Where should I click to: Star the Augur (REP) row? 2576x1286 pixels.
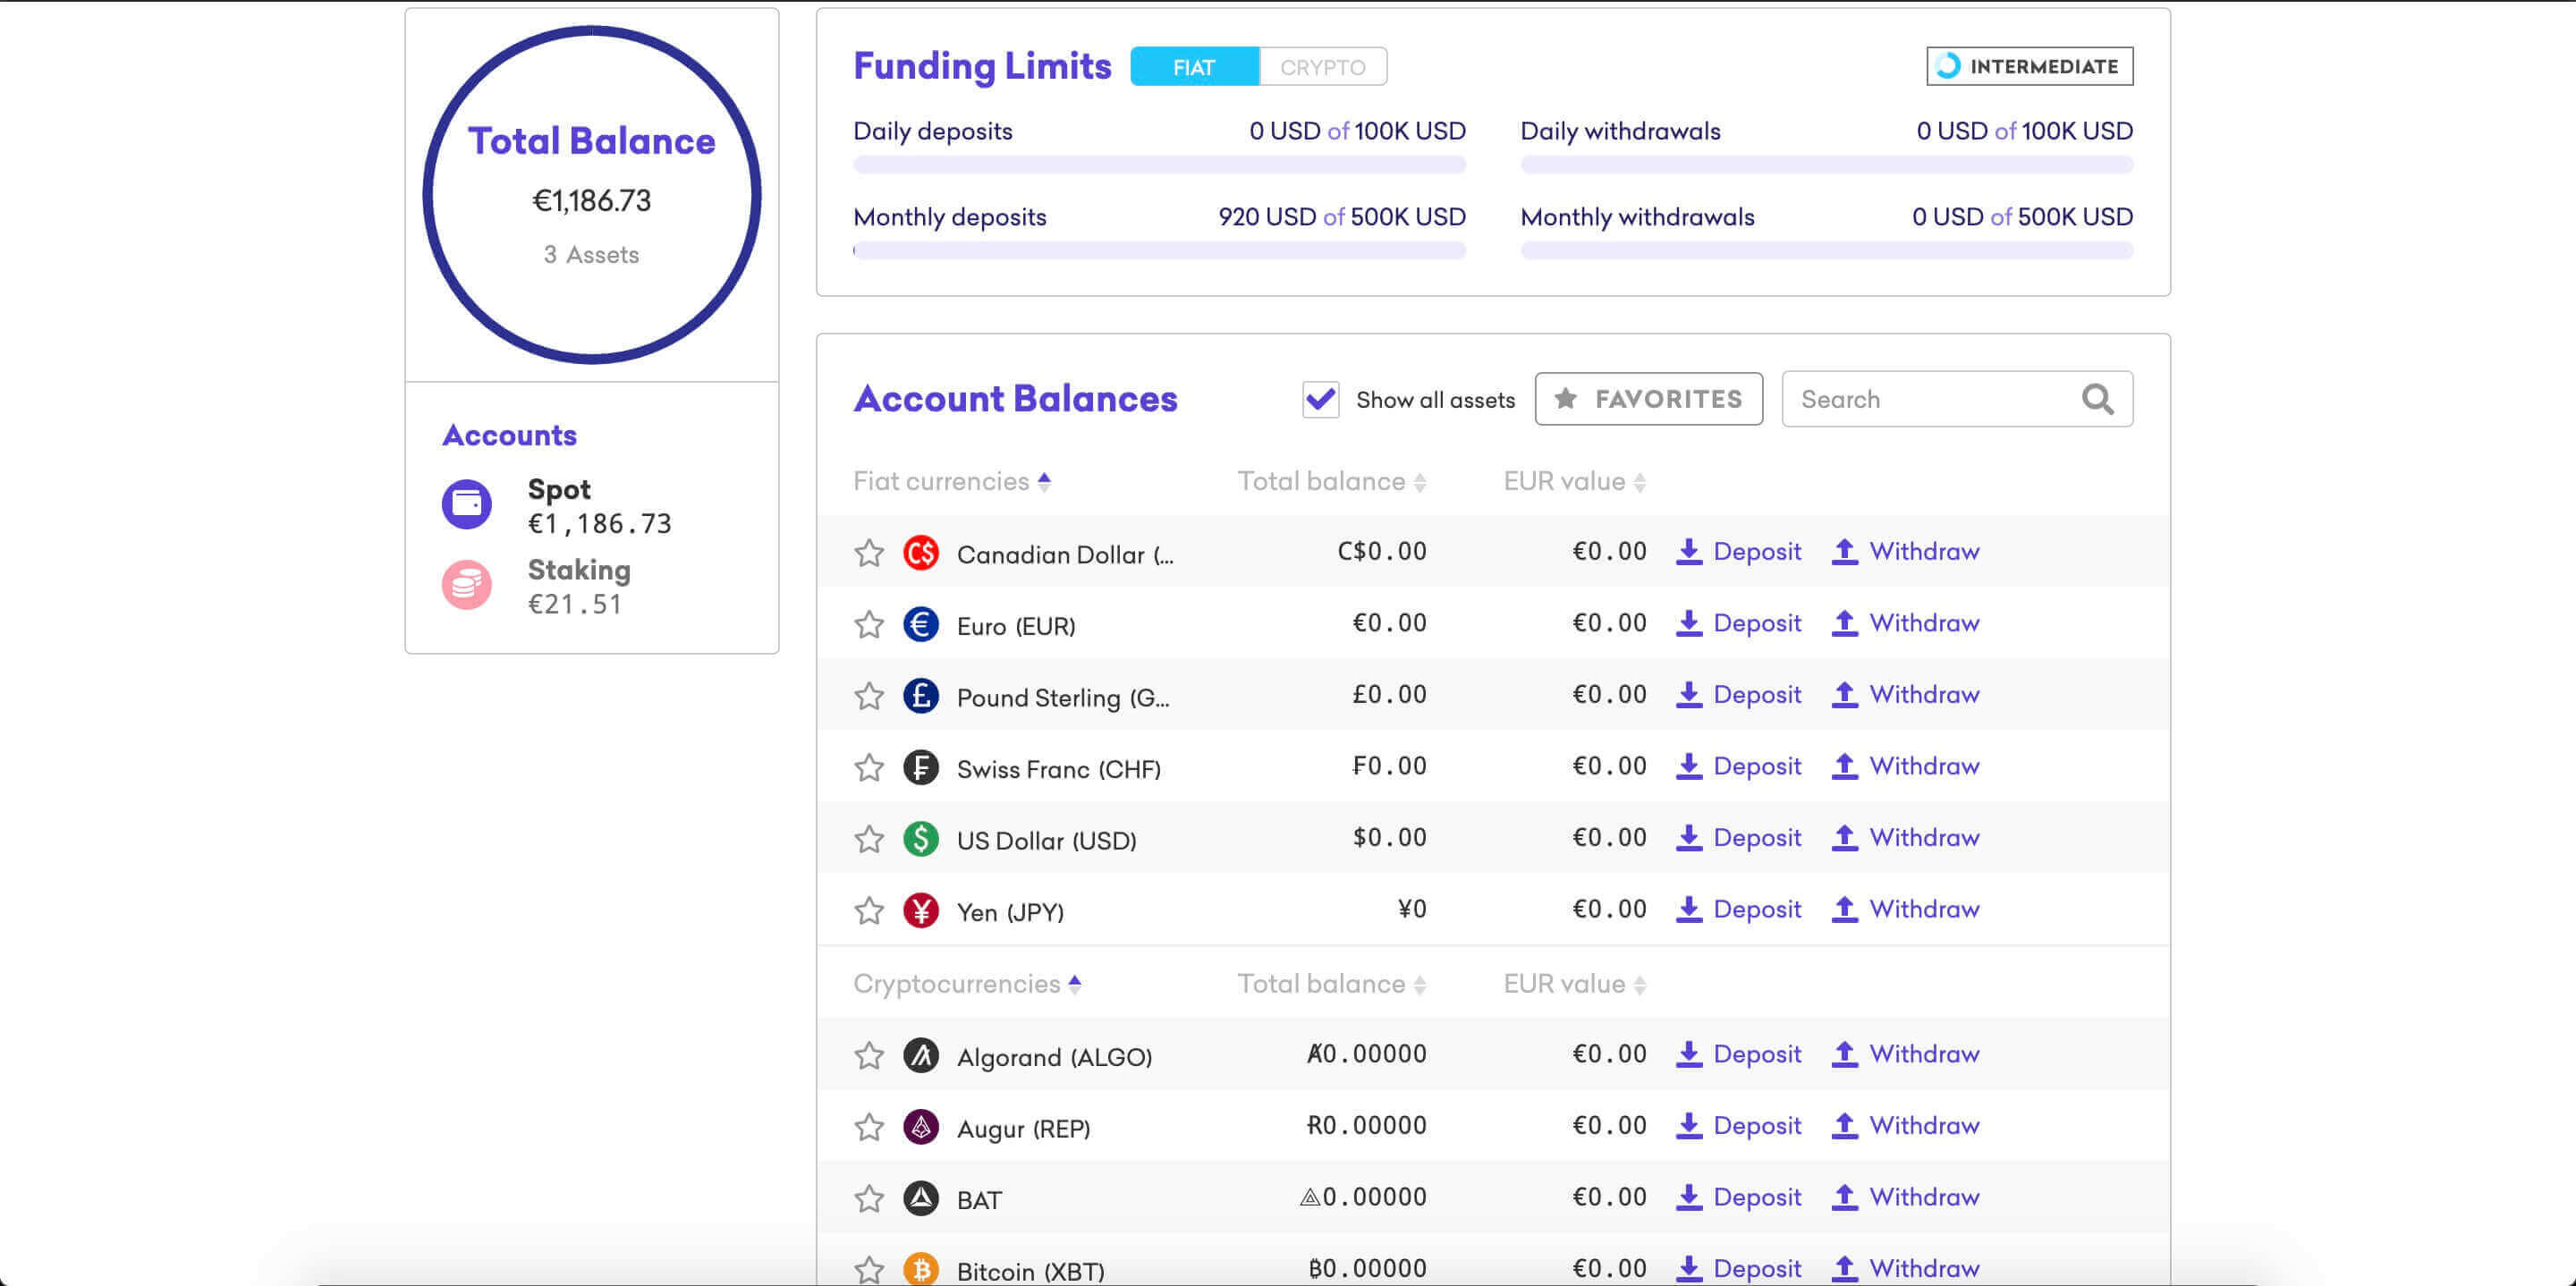pos(869,1127)
